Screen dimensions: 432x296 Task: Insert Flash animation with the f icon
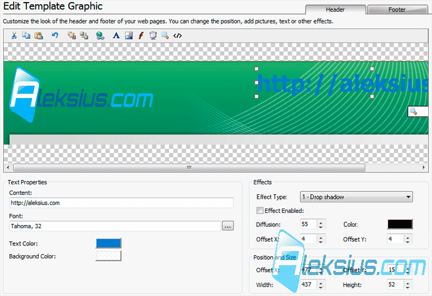point(141,36)
